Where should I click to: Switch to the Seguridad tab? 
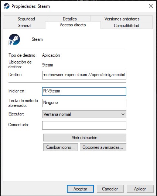[x=26, y=19]
